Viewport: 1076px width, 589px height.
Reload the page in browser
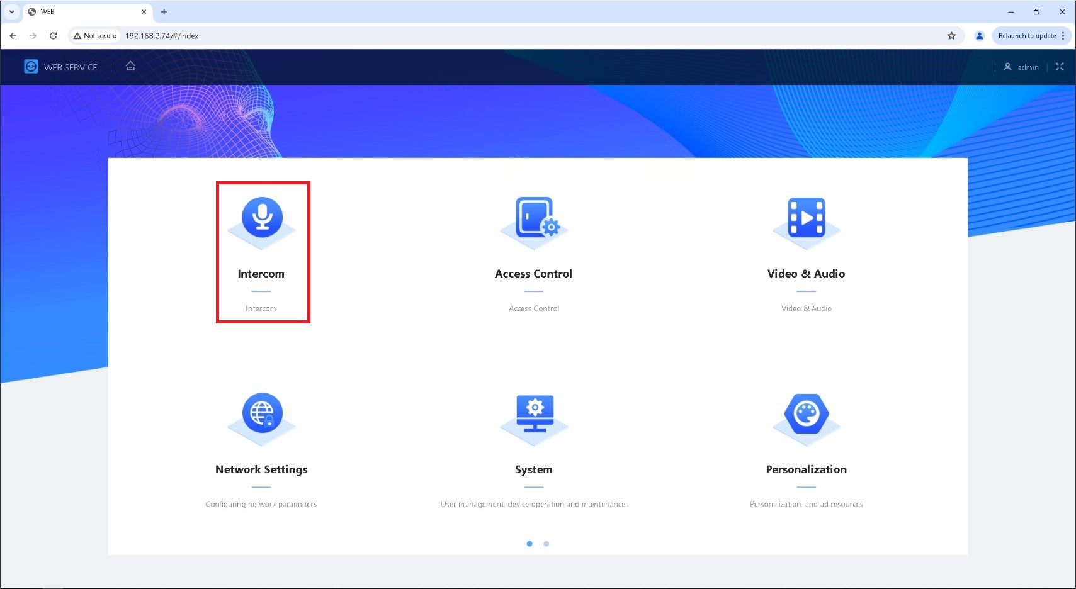[x=54, y=36]
